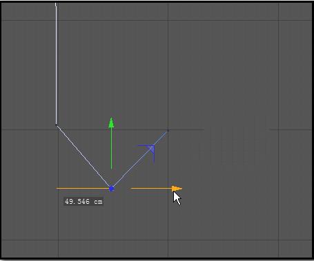Screen dimensions: 314x261
Task: Select the blue spline point at the vertex
Action: point(112,189)
